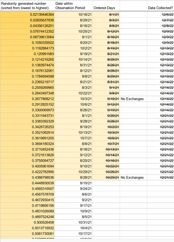The width and height of the screenshot is (174, 242).
Task: Select cell 0.1383974474
Action: pos(27,65)
